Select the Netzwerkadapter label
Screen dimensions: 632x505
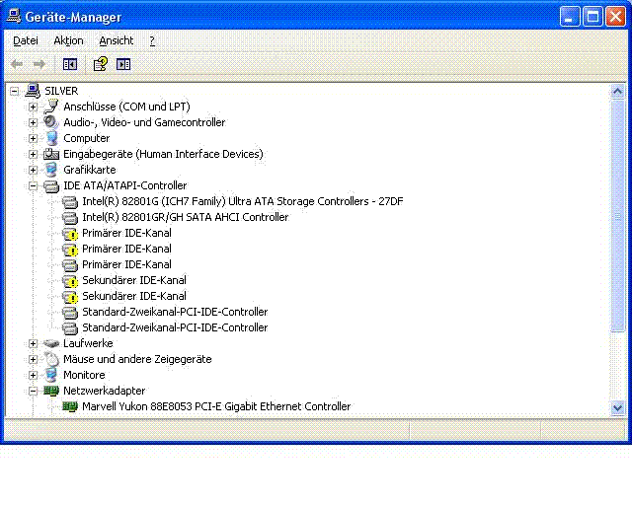coord(104,391)
